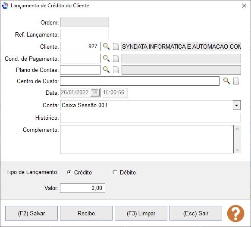The height and width of the screenshot is (227, 251).
Task: Search for a client with the magnifier icon
Action: [106, 47]
